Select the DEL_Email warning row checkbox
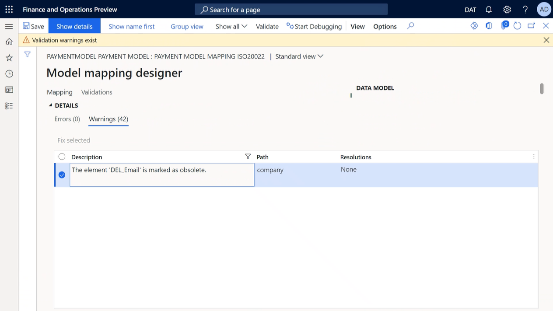 point(62,175)
